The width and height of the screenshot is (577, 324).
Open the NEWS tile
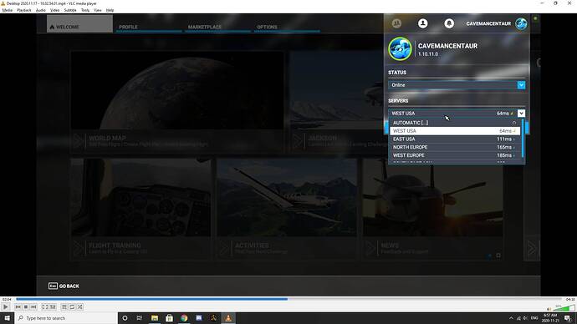pos(433,210)
